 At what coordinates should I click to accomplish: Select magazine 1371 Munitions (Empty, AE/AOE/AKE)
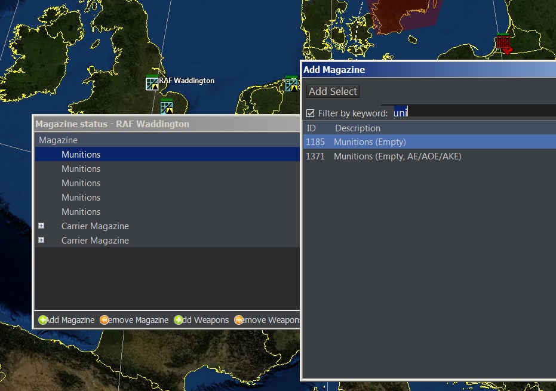pyautogui.click(x=429, y=156)
